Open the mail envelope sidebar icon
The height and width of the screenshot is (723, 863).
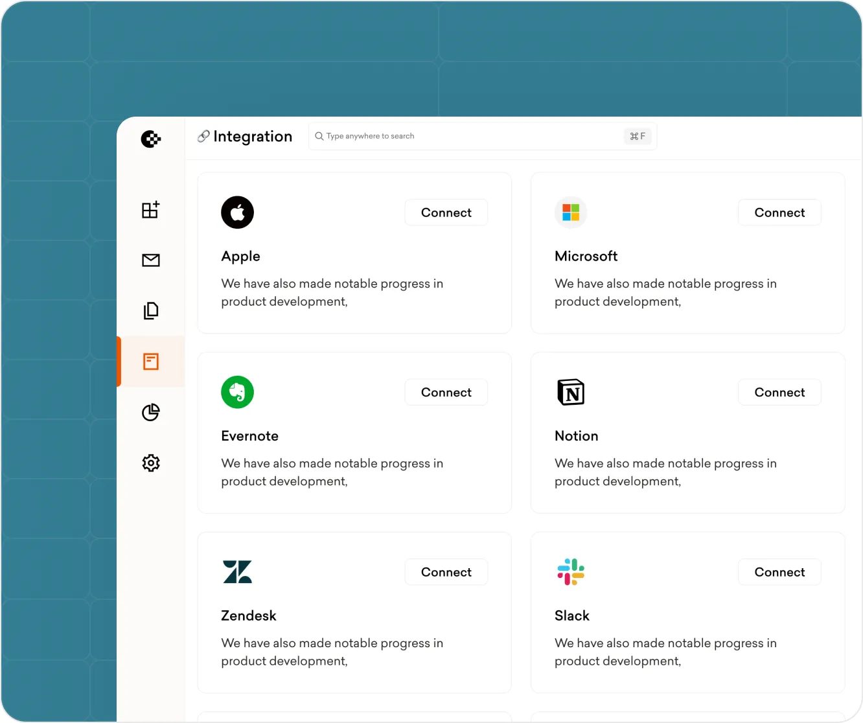click(151, 260)
